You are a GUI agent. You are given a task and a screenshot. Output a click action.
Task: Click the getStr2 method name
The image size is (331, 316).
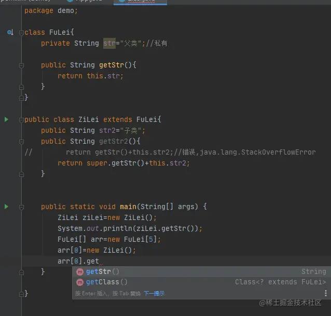click(114, 141)
